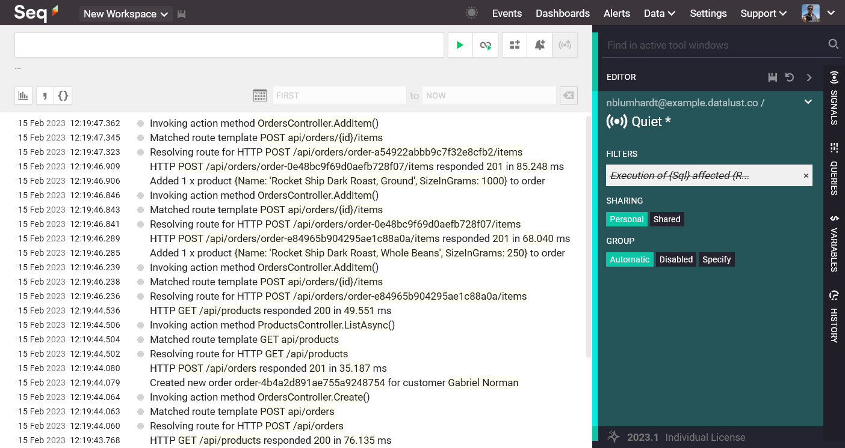Set group to Disabled
The image size is (845, 448).
coord(676,259)
